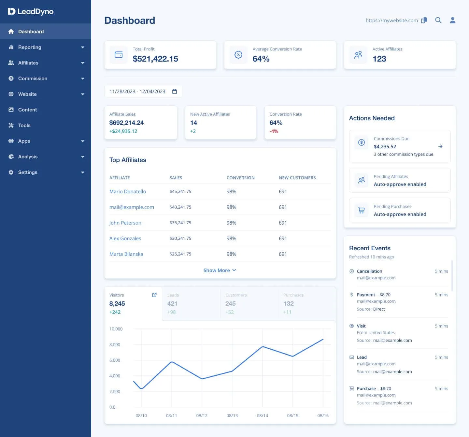Open affiliate John Peterson
The image size is (469, 437).
[125, 223]
